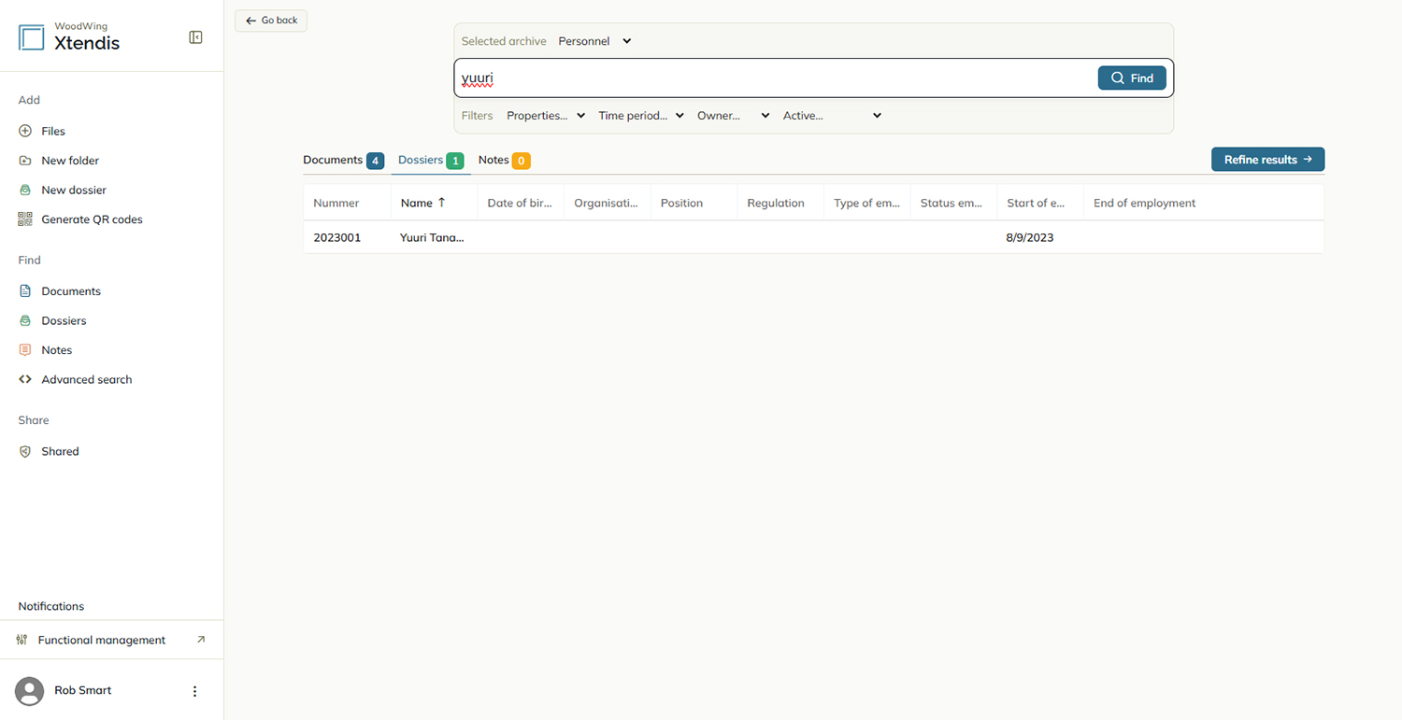
Task: Click the Date of birth column header
Action: coord(520,203)
